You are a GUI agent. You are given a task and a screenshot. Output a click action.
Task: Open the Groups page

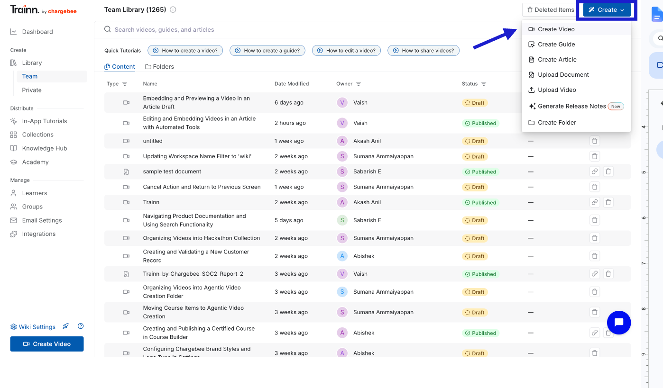point(32,207)
